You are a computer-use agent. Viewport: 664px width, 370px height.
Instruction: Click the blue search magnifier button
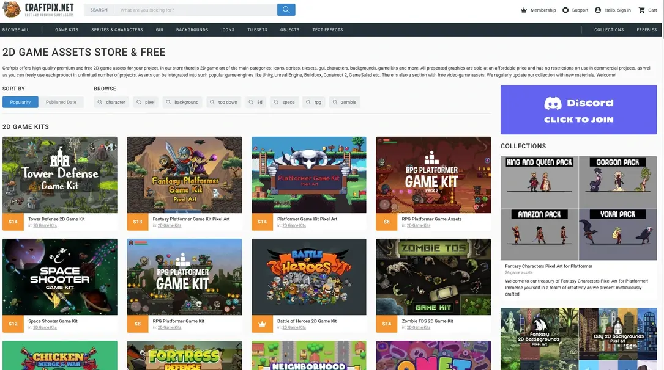tap(286, 10)
